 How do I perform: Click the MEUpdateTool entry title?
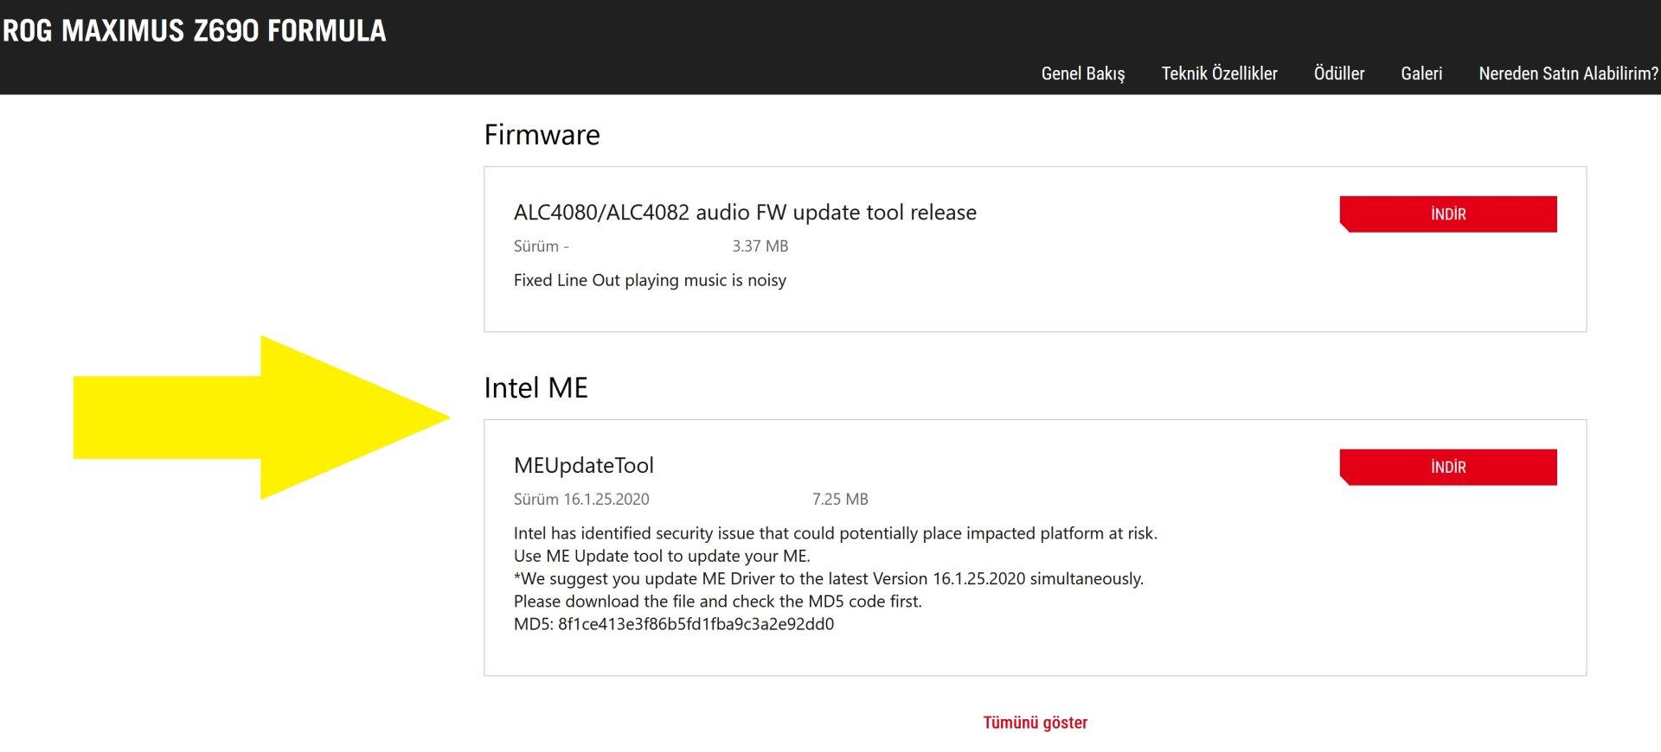(583, 466)
